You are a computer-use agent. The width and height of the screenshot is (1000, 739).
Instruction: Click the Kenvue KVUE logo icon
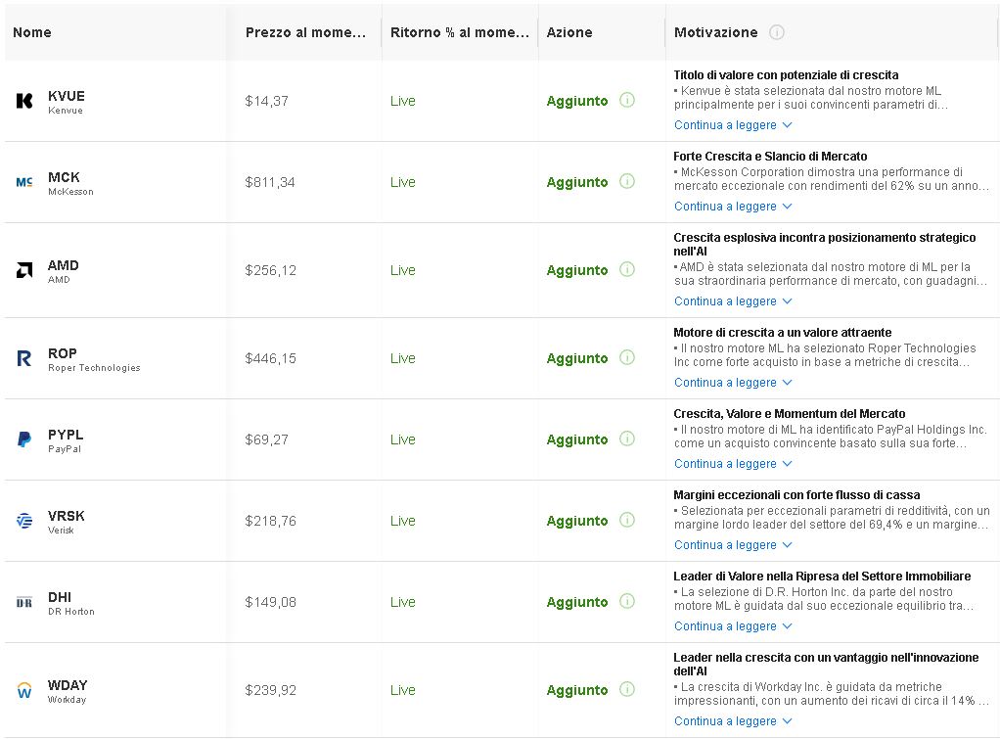24,101
